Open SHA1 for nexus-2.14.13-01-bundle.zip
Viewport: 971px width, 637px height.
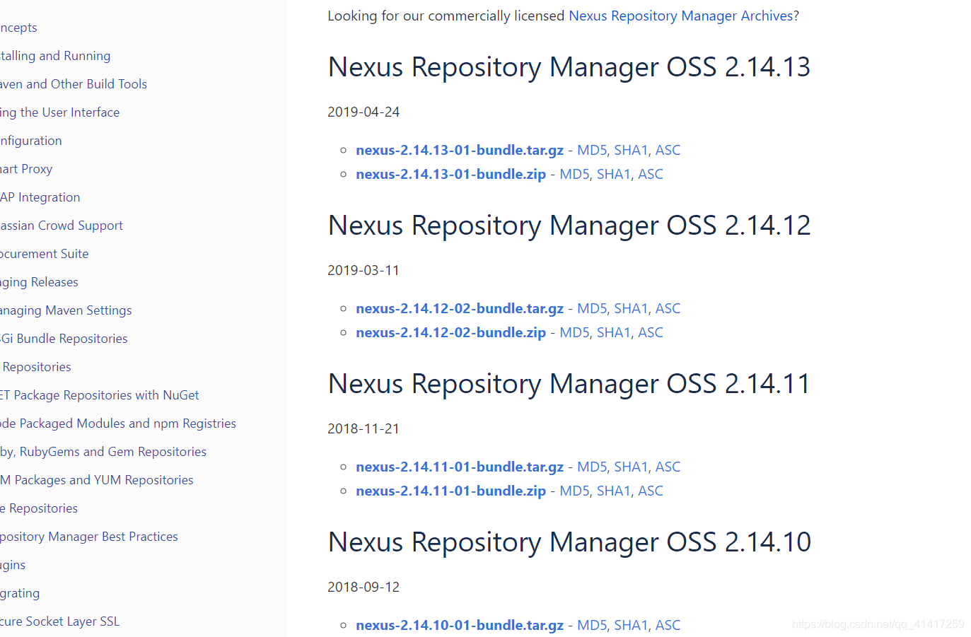(614, 174)
